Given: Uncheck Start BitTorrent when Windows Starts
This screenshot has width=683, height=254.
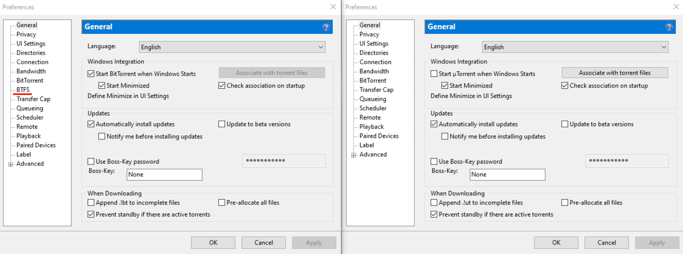Looking at the screenshot, I should pyautogui.click(x=91, y=74).
